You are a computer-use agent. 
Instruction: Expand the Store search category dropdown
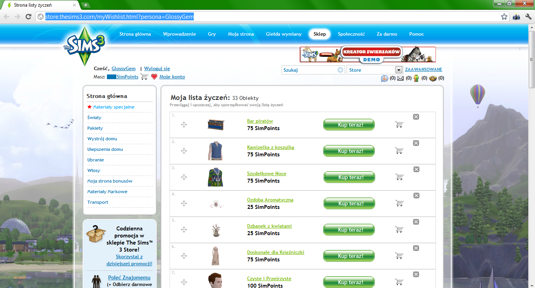click(x=399, y=70)
